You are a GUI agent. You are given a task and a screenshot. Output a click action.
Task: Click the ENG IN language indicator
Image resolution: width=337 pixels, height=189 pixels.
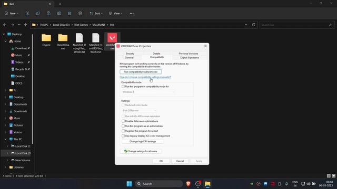click(x=295, y=184)
